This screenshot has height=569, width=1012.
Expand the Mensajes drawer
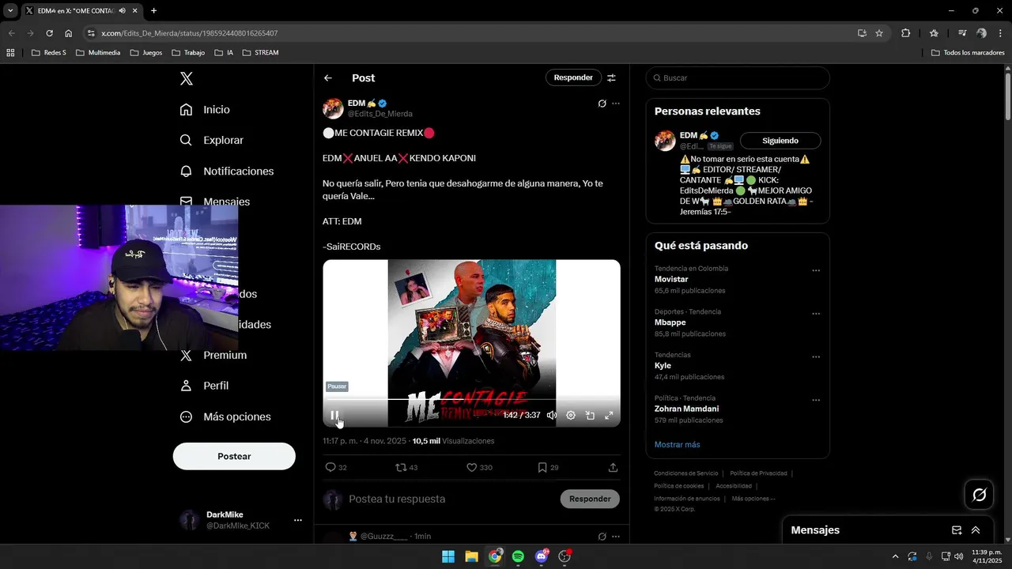point(976,530)
